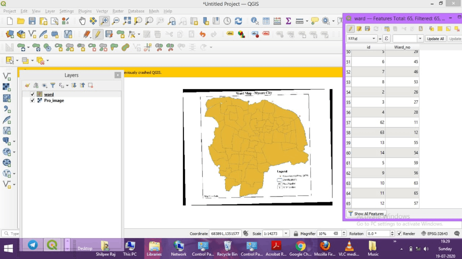Hide the Pro_image layer
Image resolution: width=462 pixels, height=259 pixels.
[x=32, y=101]
